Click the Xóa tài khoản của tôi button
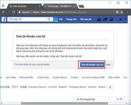131x105 pixels. [92, 65]
